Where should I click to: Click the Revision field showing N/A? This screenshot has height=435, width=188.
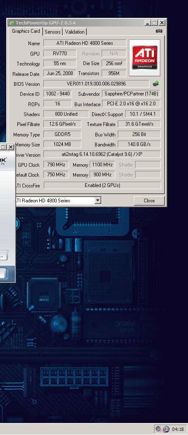coord(114,53)
